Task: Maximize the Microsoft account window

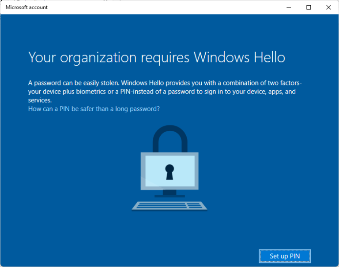Action: [309, 7]
